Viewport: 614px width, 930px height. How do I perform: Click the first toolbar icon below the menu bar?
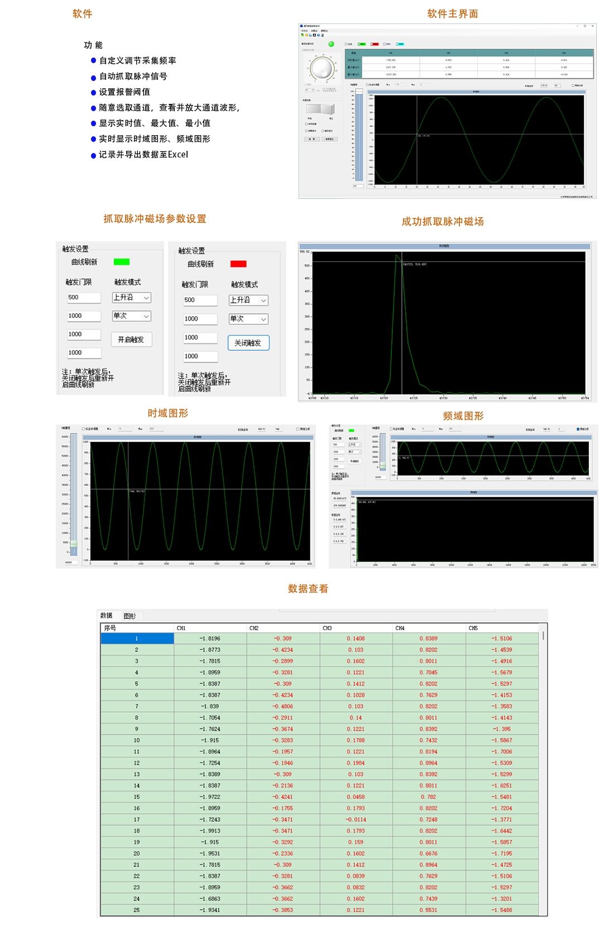pos(302,35)
